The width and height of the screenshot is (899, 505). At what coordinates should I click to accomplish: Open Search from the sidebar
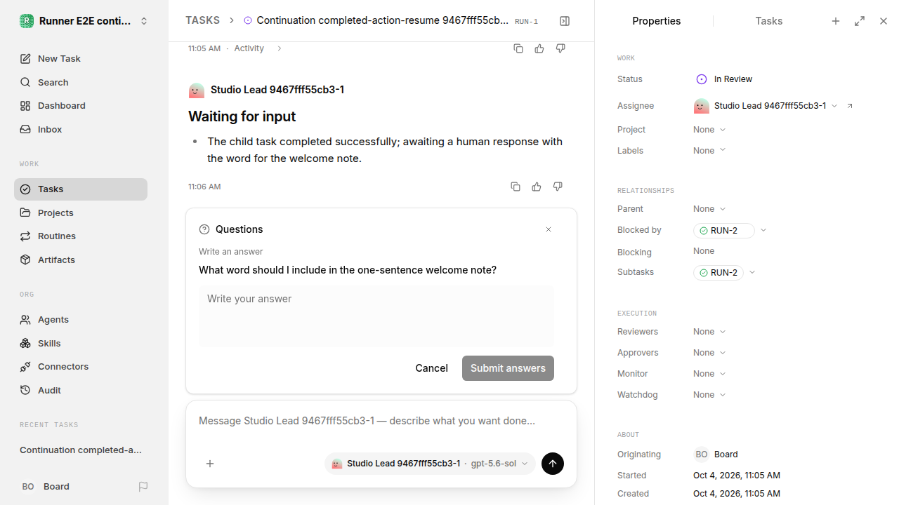click(x=81, y=82)
